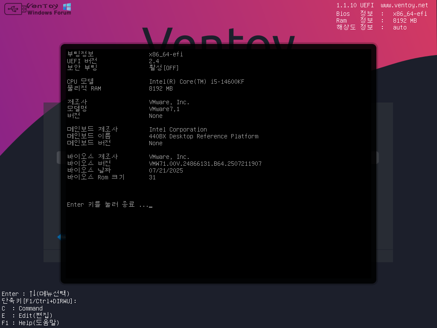Click the 물리적 RAM label

[84, 88]
